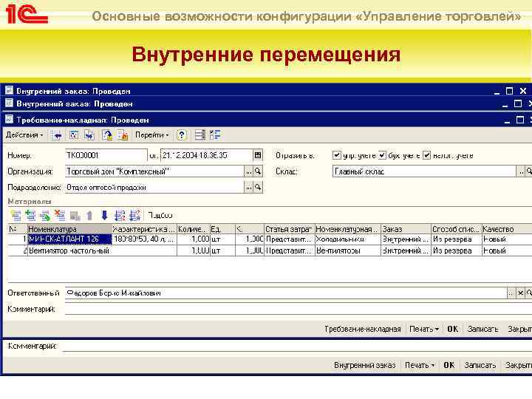Click OK in the Требование-накладная window
The height and width of the screenshot is (399, 532).
453,329
